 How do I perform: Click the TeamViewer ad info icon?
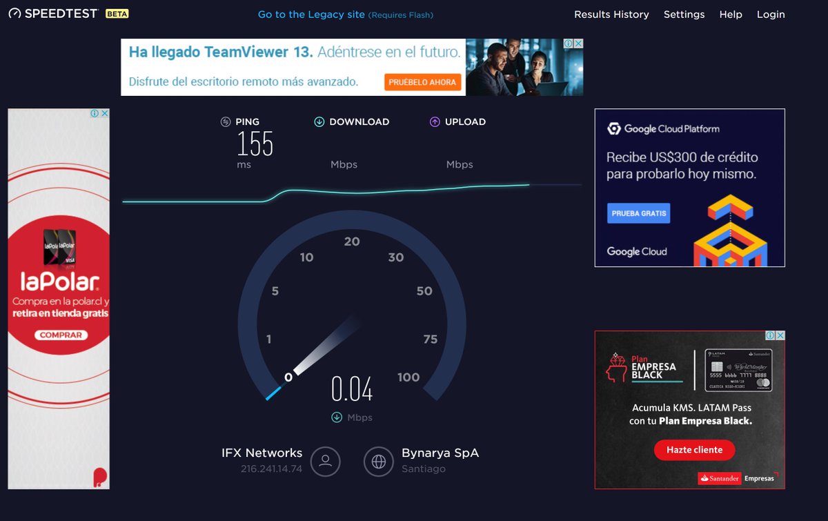567,43
